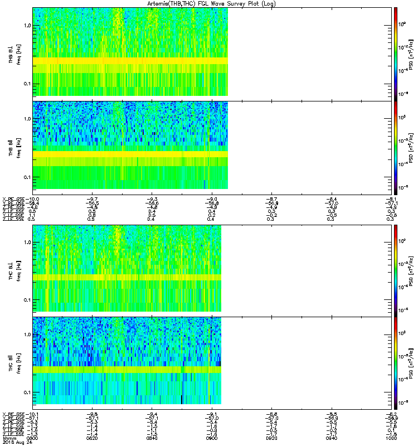
Task: Click the 0920 time label
Action: click(271, 438)
